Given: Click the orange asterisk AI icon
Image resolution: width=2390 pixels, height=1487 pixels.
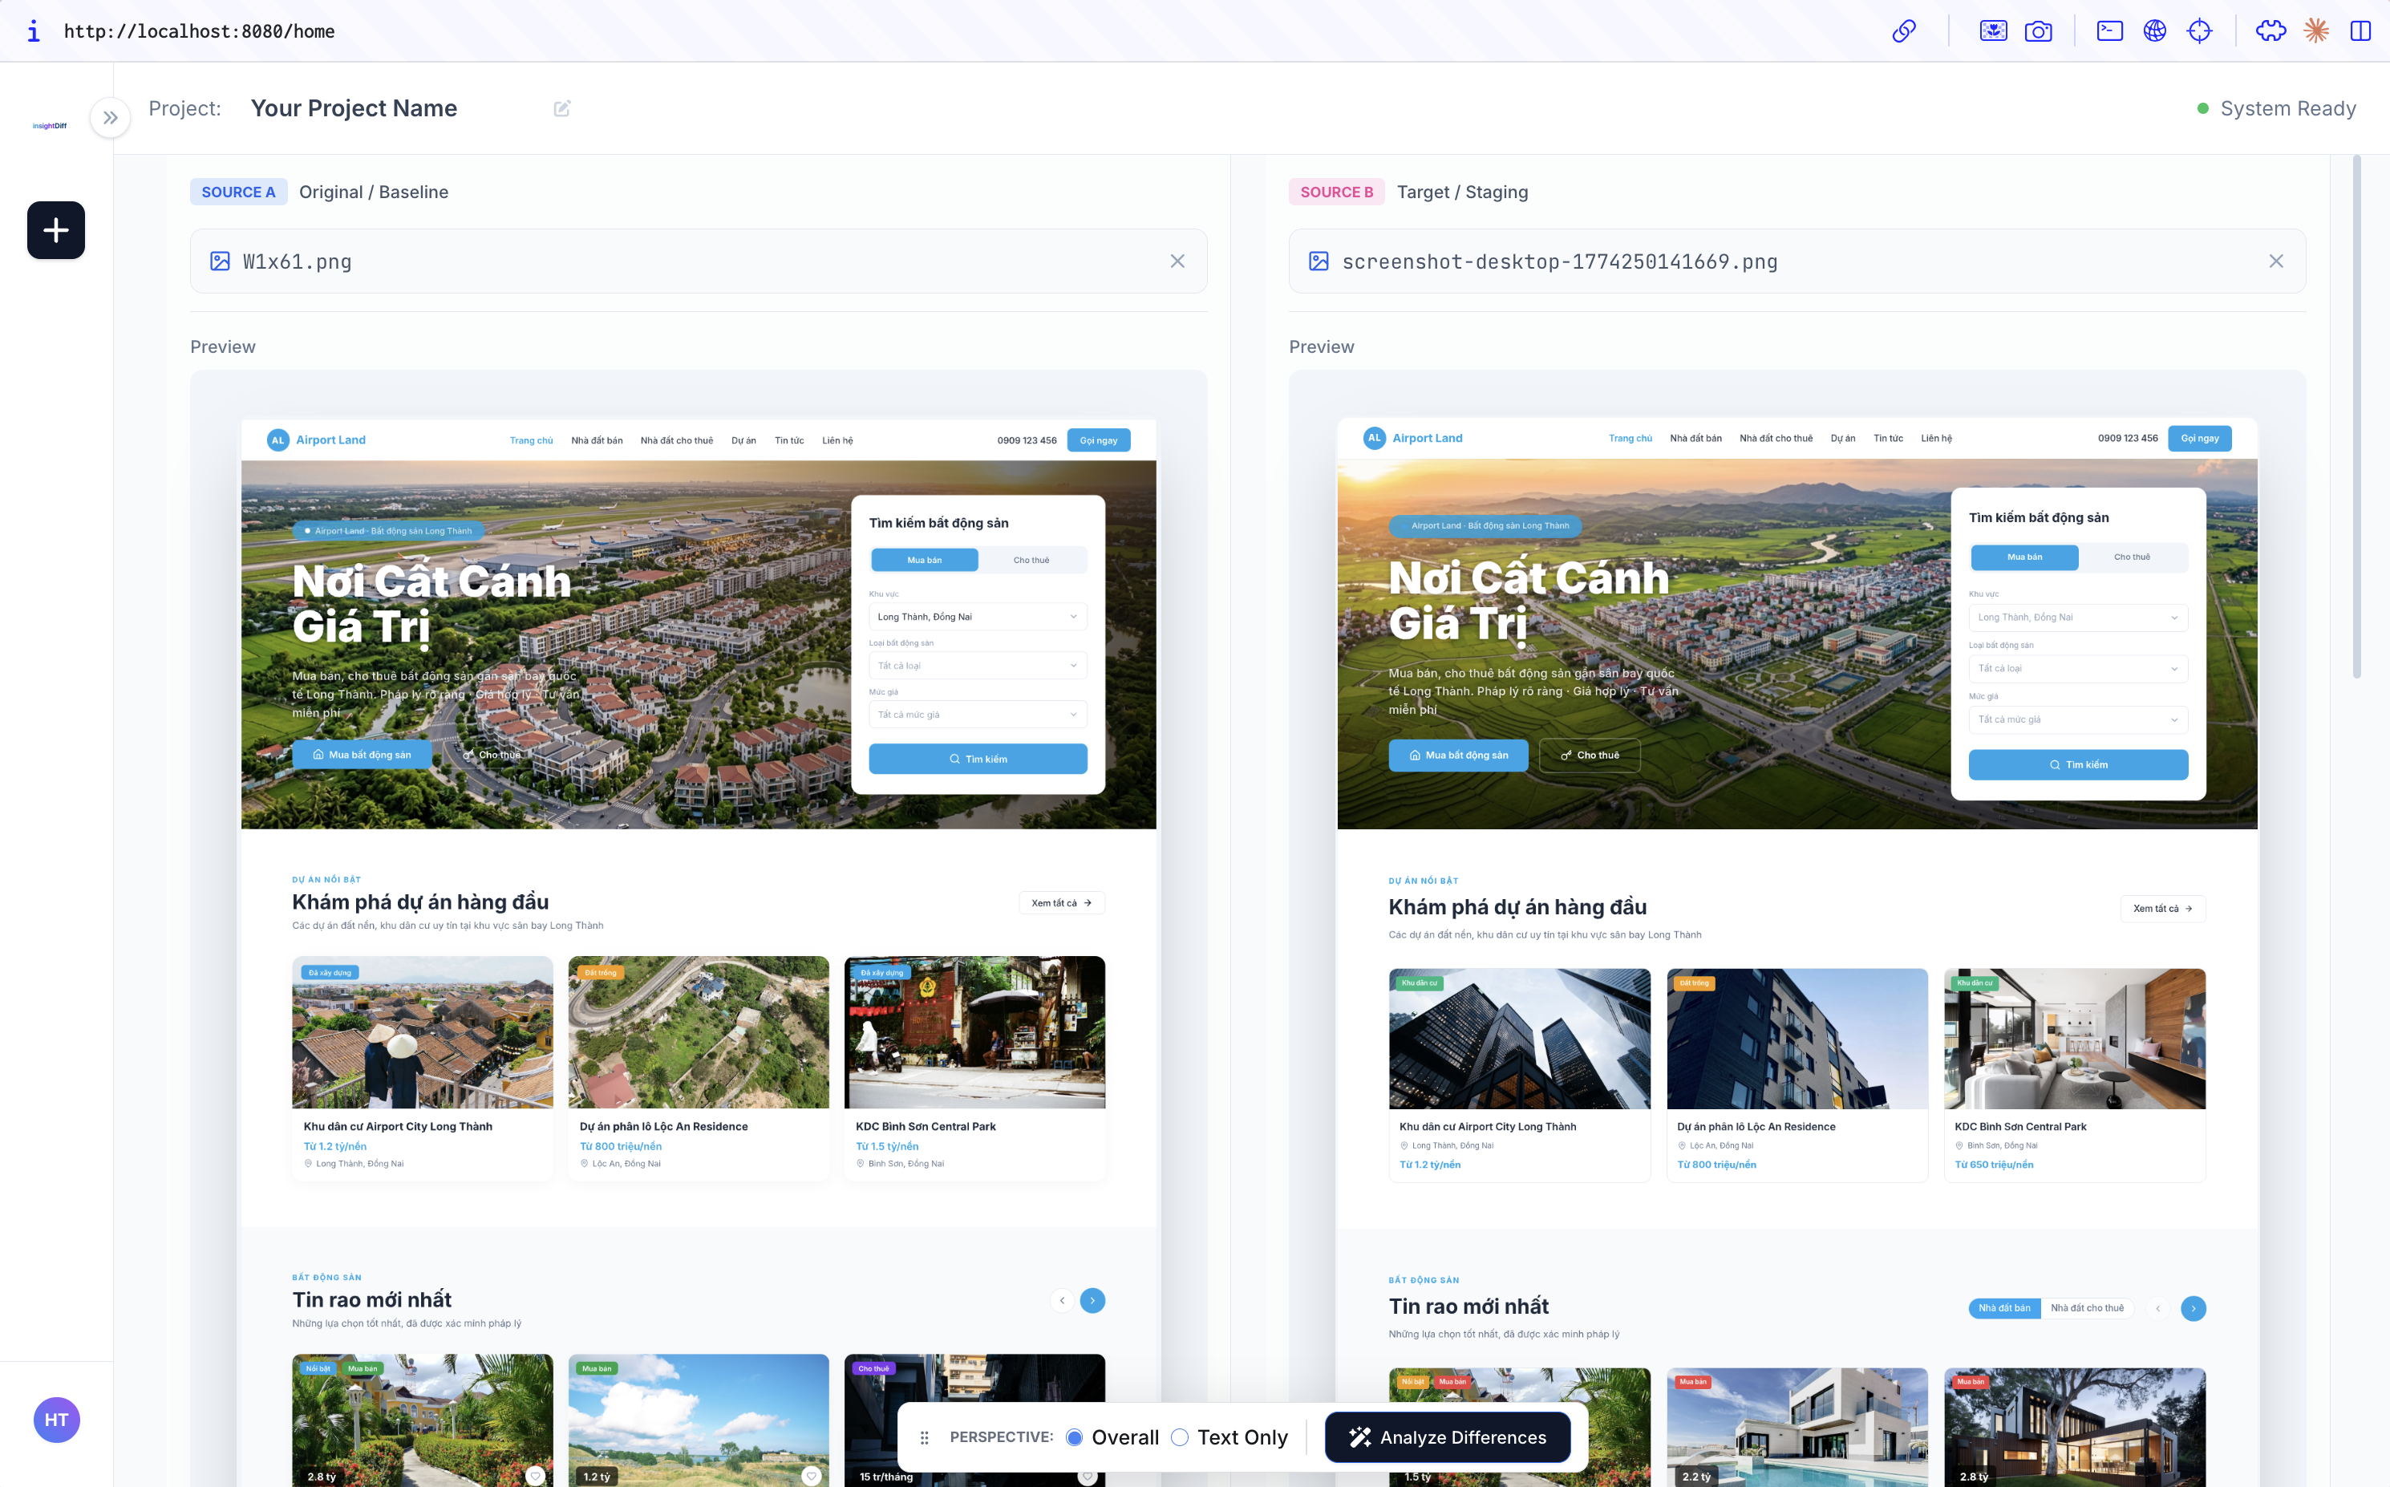Looking at the screenshot, I should (2315, 30).
